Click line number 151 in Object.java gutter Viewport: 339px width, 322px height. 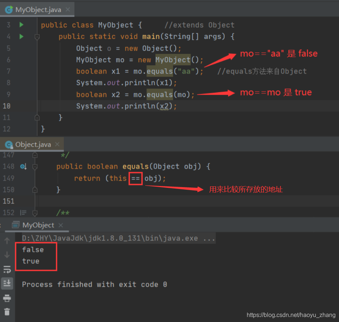8,201
